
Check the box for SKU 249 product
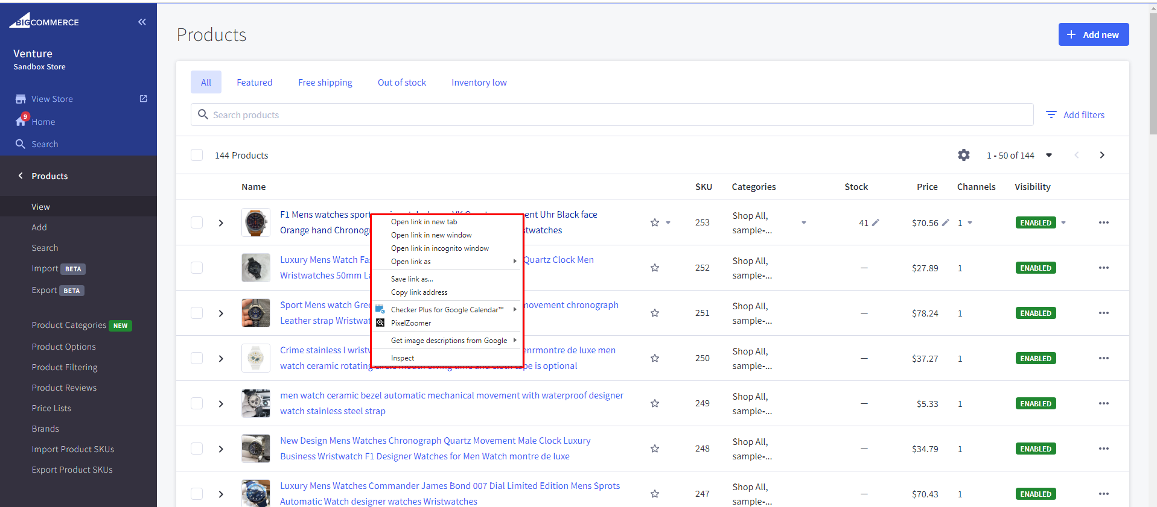tap(197, 403)
